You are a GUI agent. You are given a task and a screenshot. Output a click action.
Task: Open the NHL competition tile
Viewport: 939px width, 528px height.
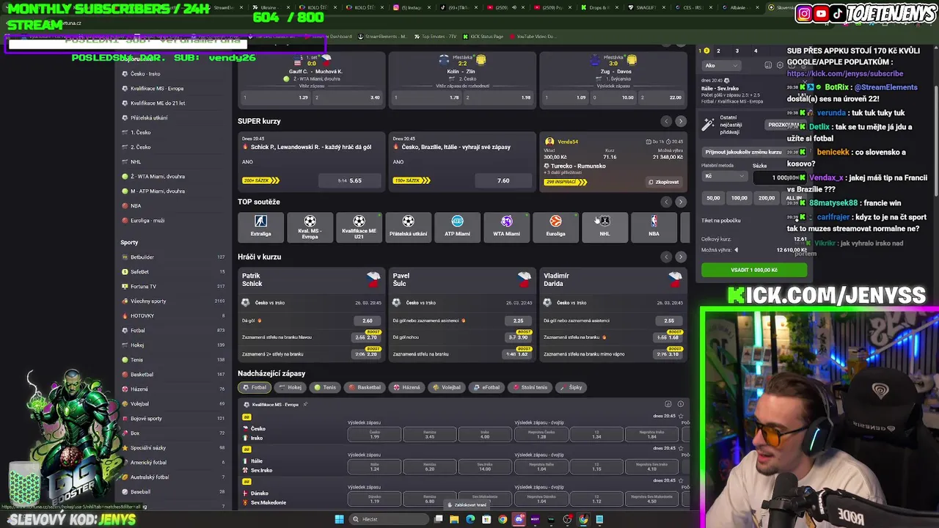tap(604, 227)
